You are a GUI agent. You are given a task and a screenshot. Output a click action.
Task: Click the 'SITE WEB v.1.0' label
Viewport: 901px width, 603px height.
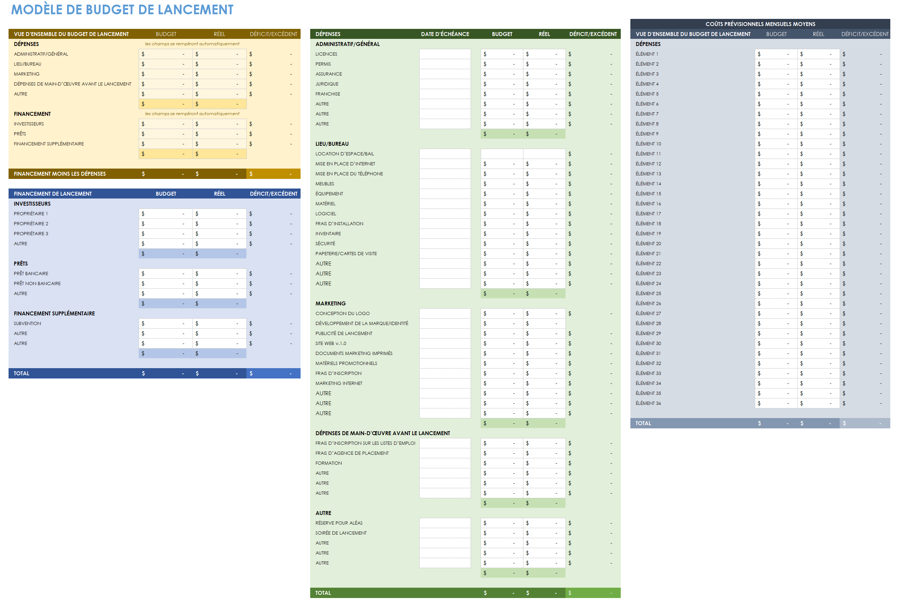(x=331, y=344)
